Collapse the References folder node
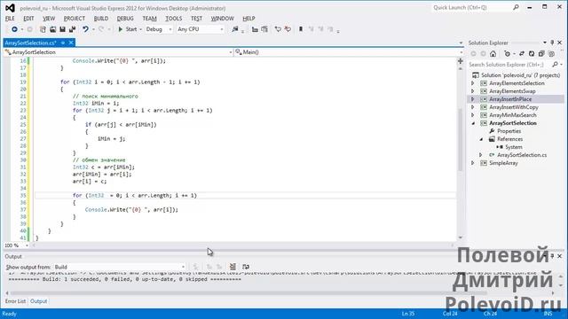 click(481, 139)
